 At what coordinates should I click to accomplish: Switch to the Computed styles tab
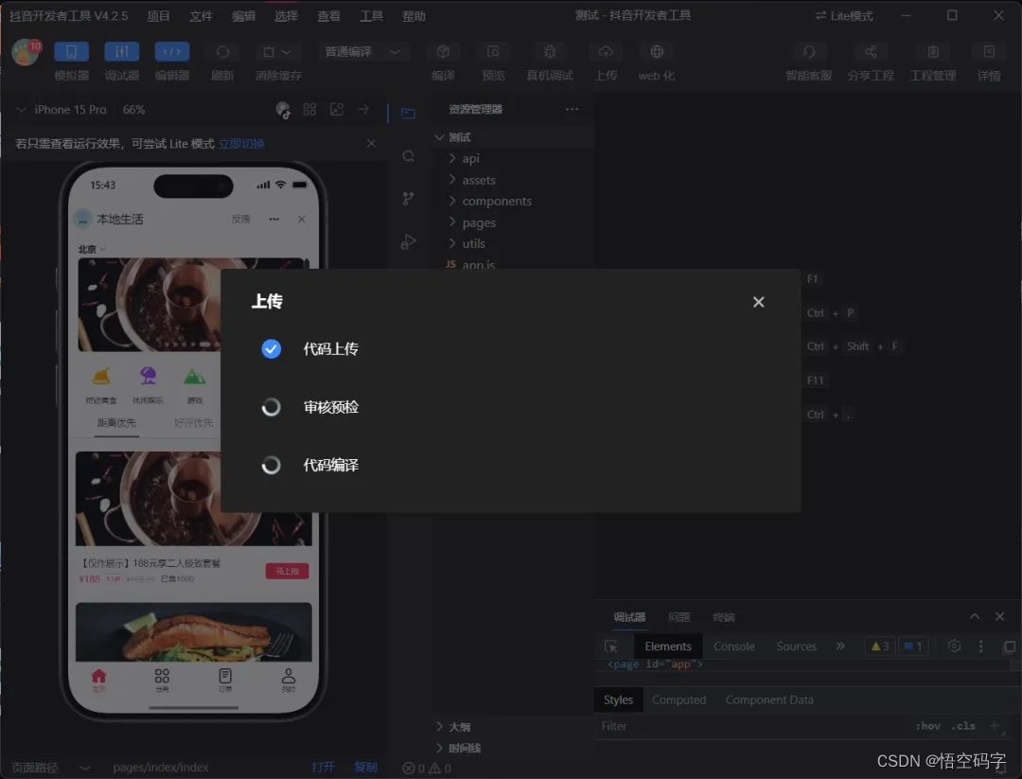pyautogui.click(x=678, y=699)
